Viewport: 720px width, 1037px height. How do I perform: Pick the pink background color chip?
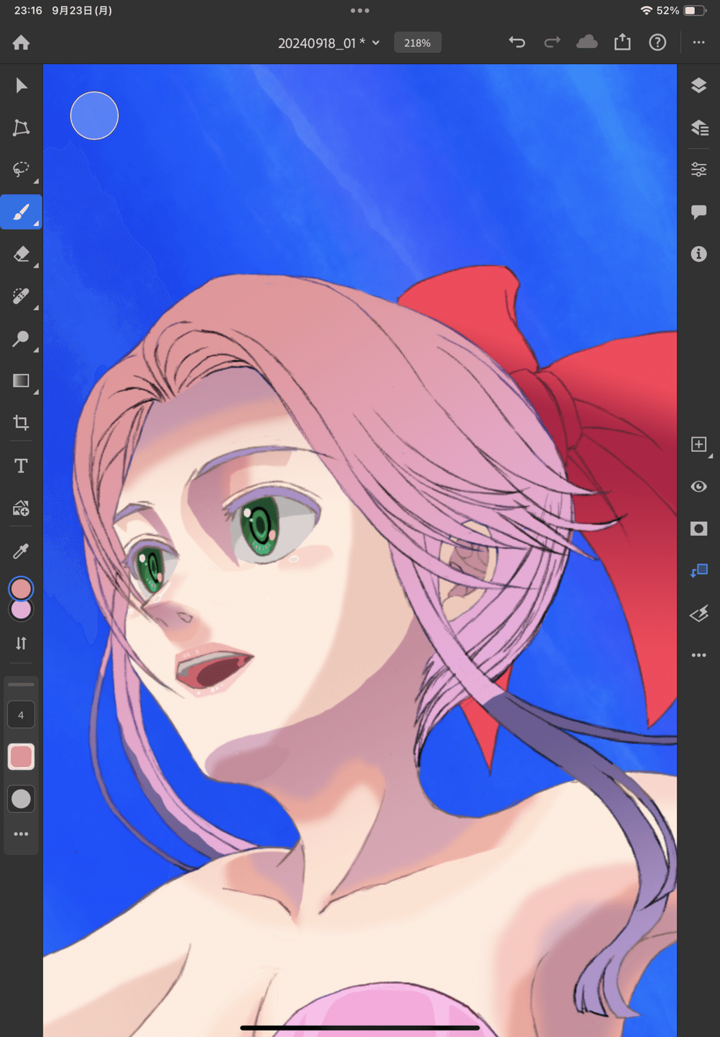point(22,612)
